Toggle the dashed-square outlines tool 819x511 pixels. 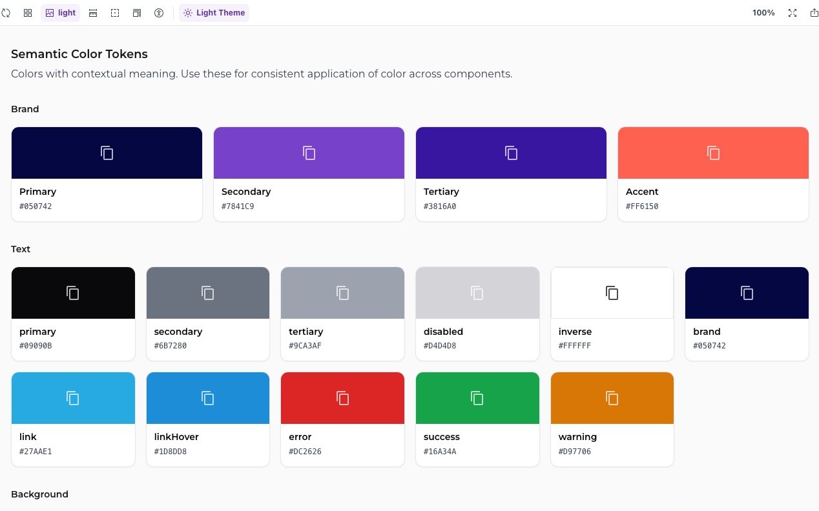pos(115,13)
